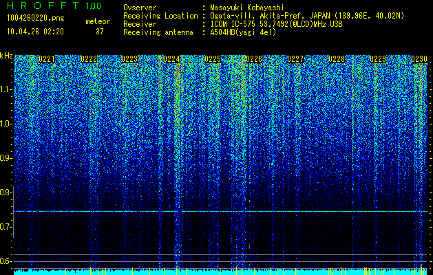This screenshot has width=433, height=275.
Task: Click the Ogata-vill. Akita-Pref. JAPAN location text
Action: [307, 16]
